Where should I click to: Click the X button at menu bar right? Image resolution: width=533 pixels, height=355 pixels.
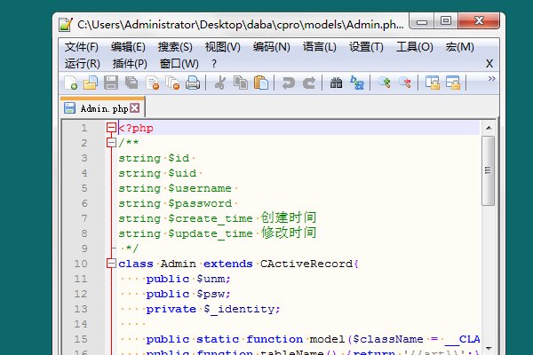489,63
